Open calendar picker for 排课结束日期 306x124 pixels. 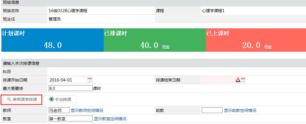243,80
